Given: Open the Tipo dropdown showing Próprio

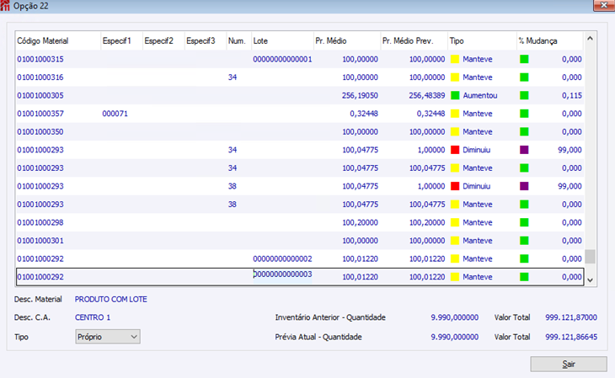Looking at the screenshot, I should coord(108,337).
